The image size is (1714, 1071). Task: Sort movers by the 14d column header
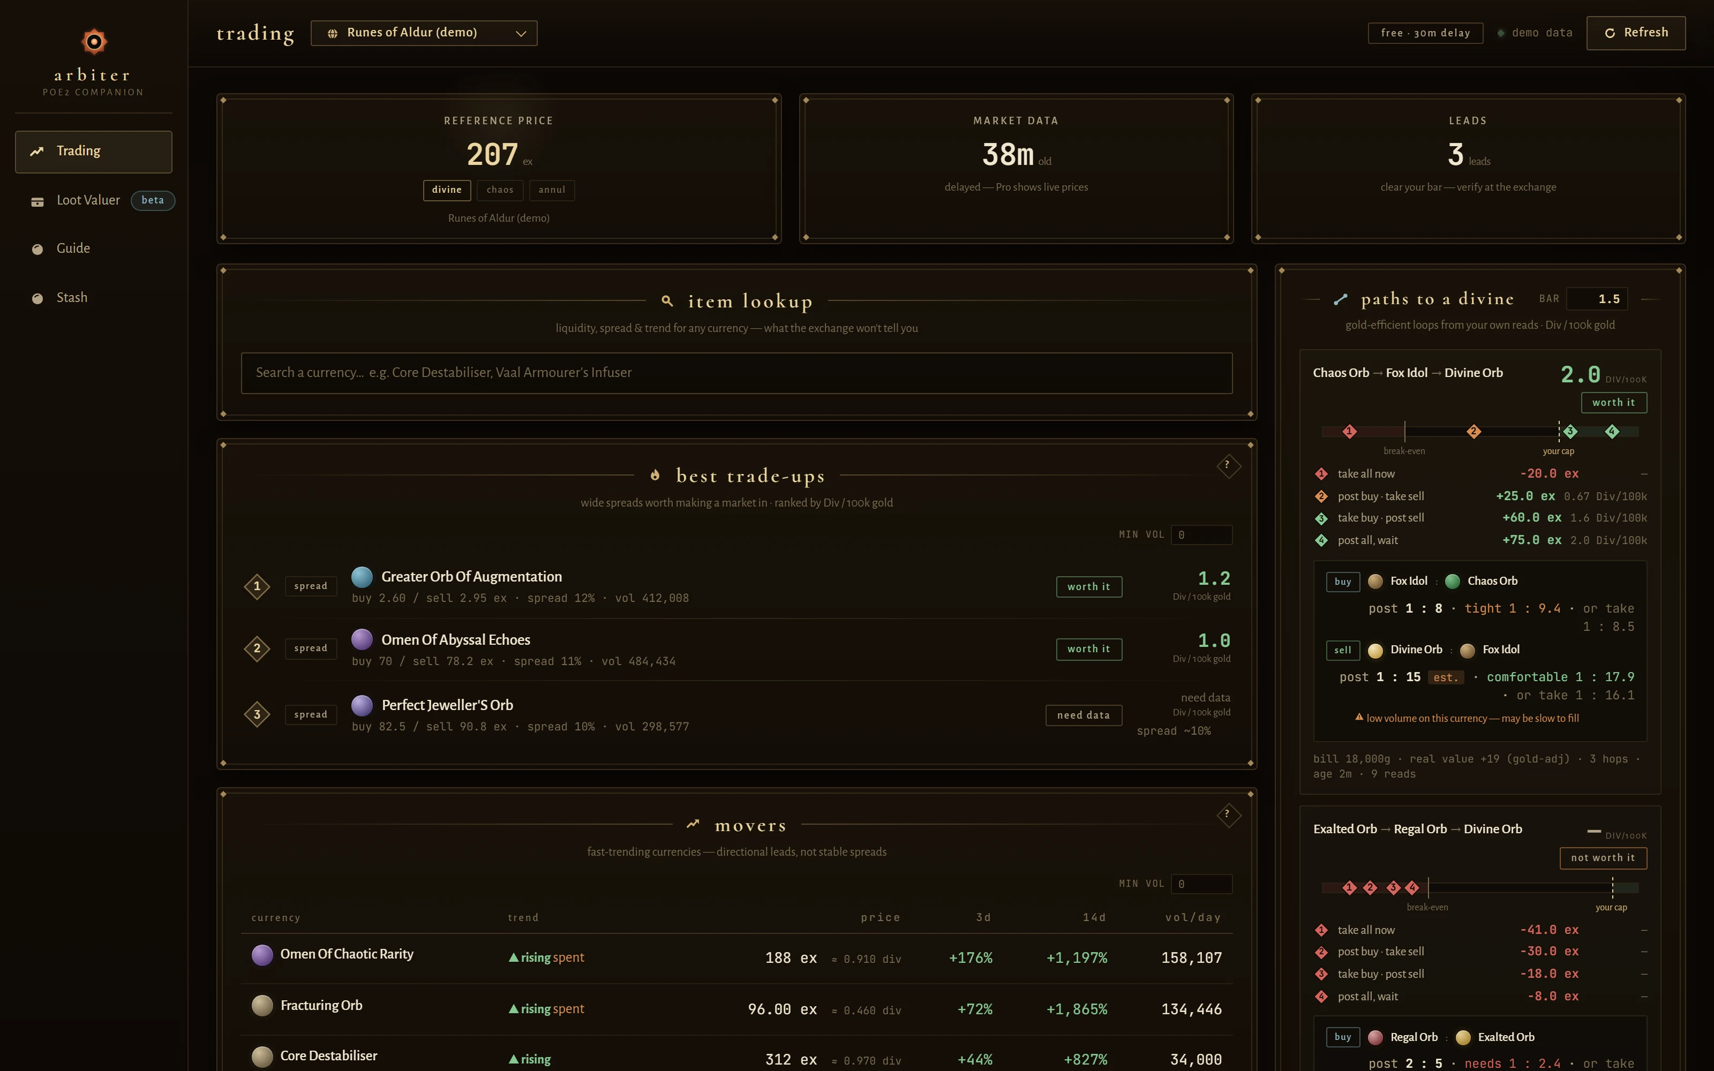click(1094, 918)
